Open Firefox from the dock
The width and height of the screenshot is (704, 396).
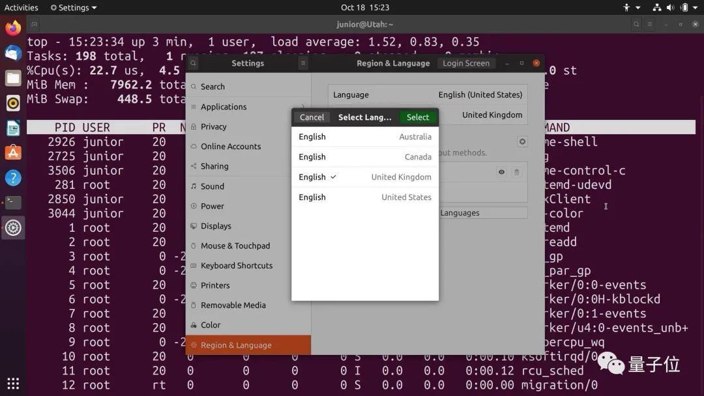click(13, 29)
